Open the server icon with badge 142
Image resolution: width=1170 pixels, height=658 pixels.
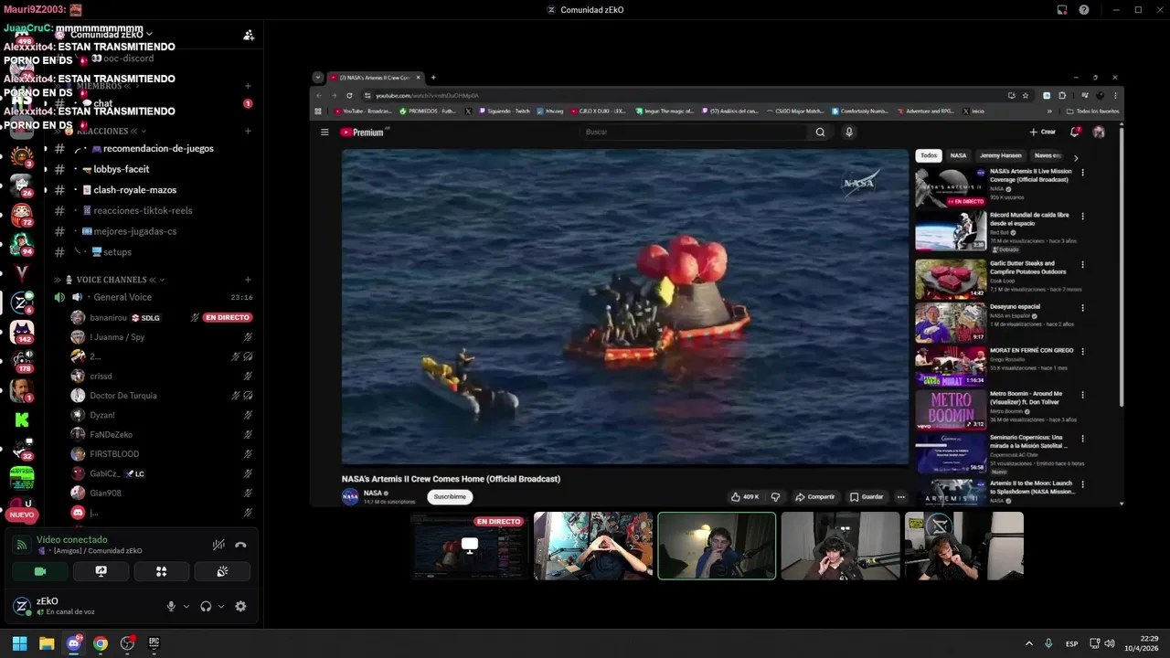pyautogui.click(x=22, y=332)
